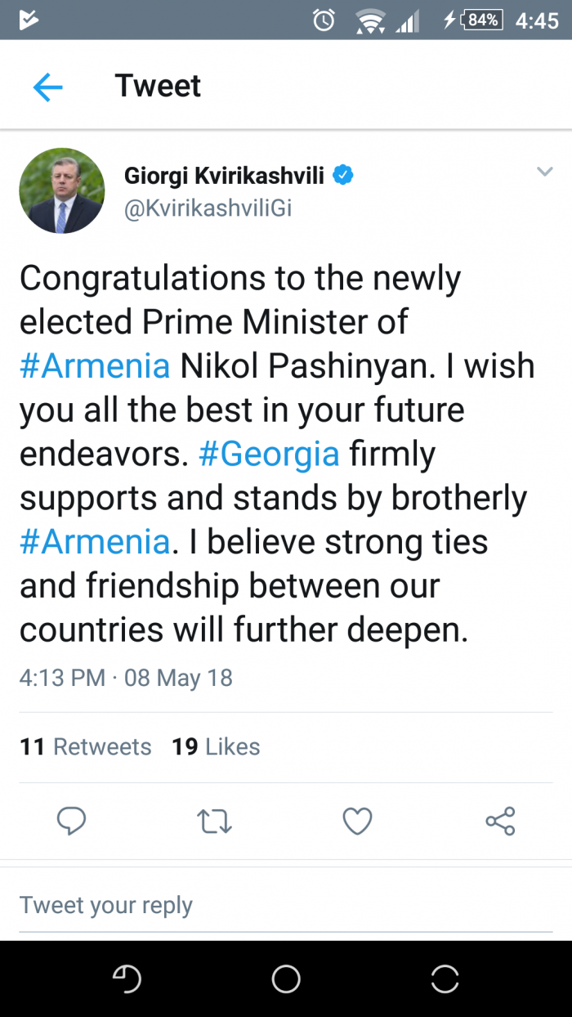Tap the verified badge beside the name
This screenshot has width=572, height=1017.
[x=344, y=175]
